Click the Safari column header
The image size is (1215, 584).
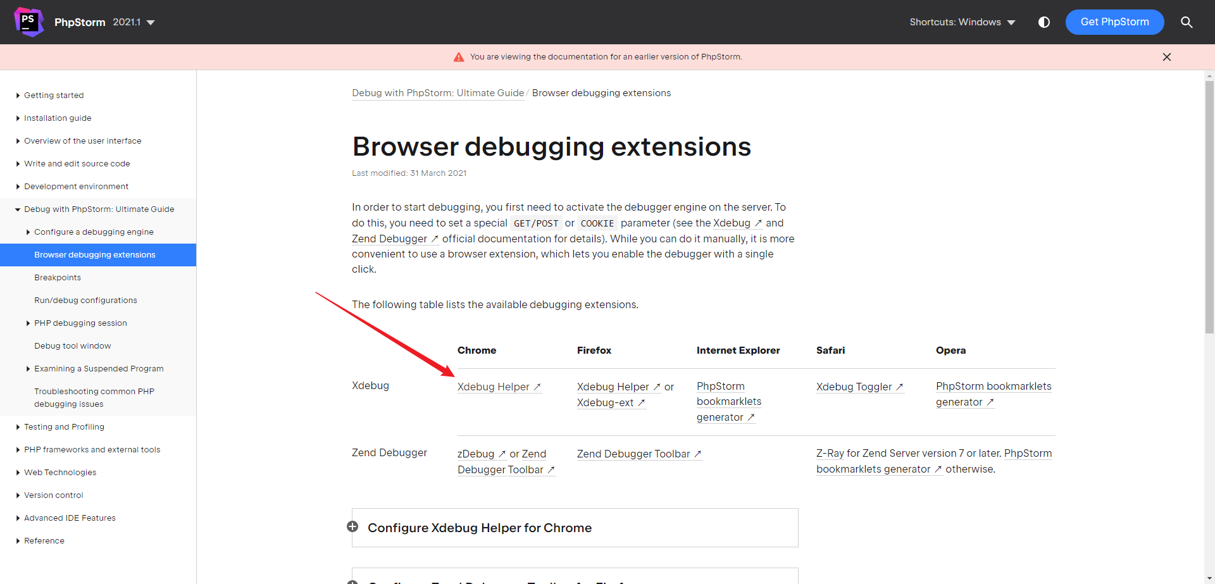(x=830, y=351)
